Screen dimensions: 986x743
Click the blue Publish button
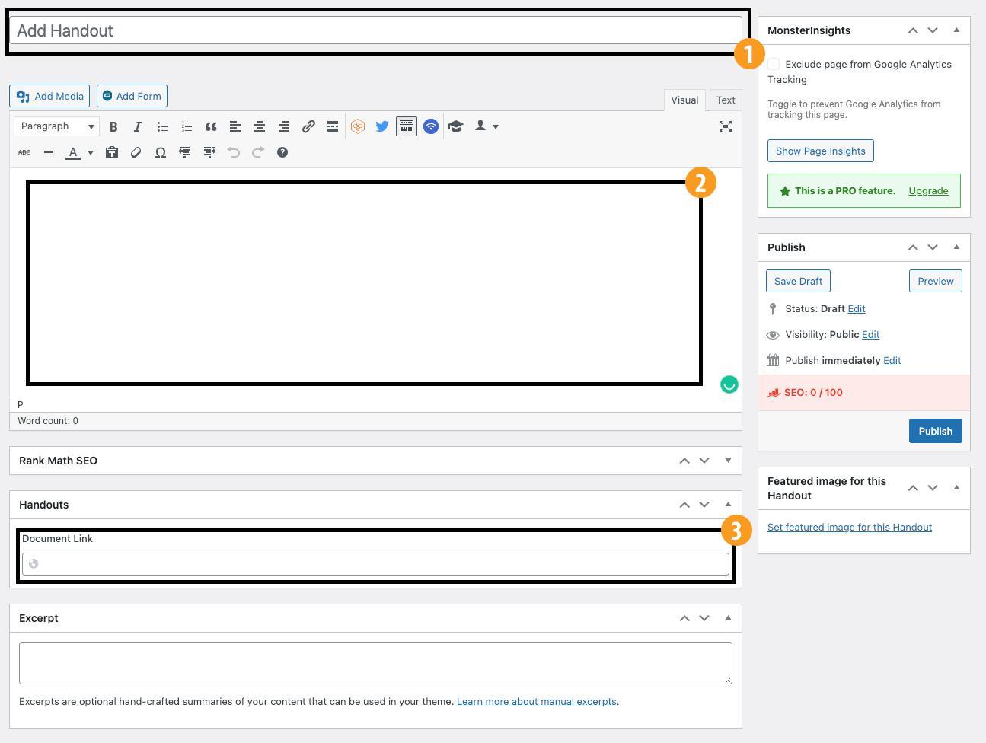click(x=935, y=431)
